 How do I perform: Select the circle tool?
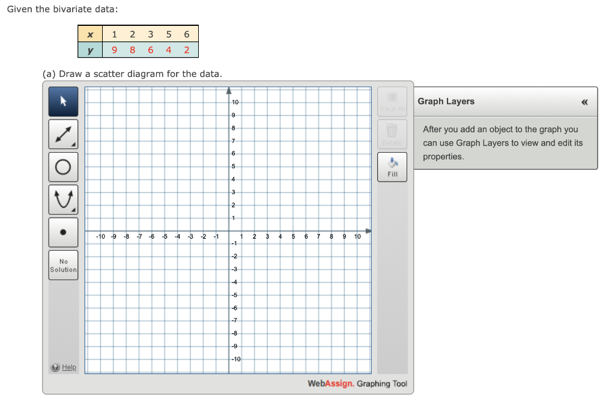click(x=63, y=167)
